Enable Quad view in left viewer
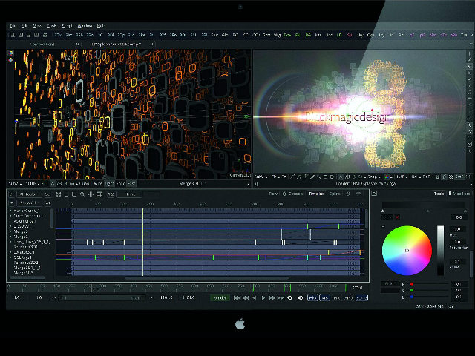The height and width of the screenshot is (356, 475). [x=84, y=183]
